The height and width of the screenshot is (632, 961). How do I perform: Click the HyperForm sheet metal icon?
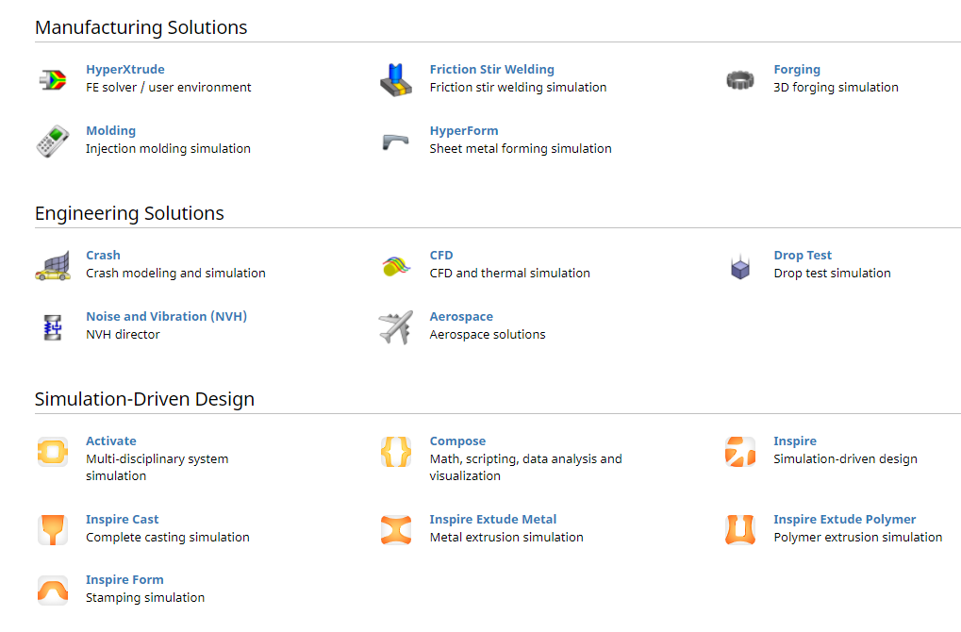point(396,141)
